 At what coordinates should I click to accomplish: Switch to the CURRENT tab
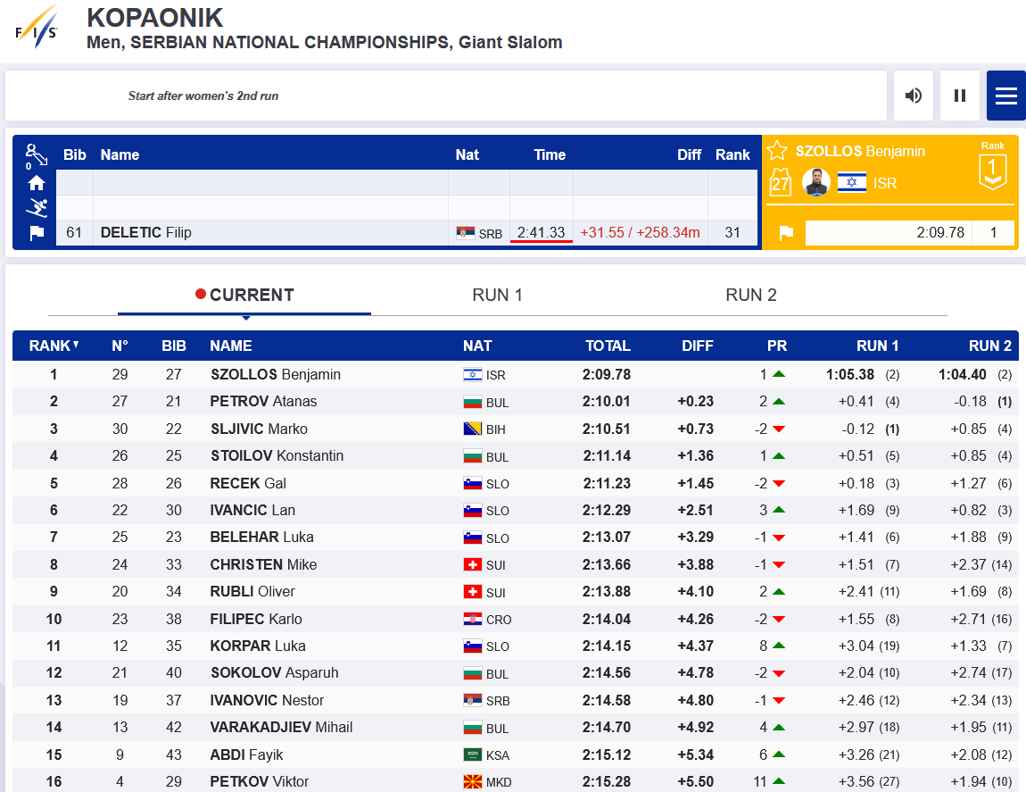(244, 295)
